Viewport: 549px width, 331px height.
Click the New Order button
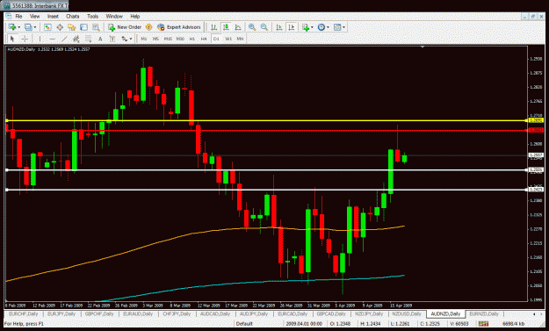pyautogui.click(x=125, y=27)
